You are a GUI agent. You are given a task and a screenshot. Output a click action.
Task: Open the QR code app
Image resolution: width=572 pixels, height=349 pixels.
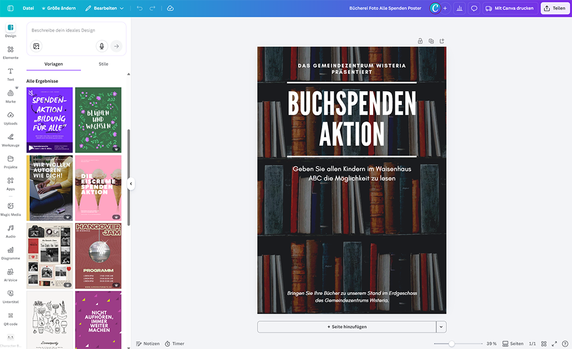coord(11,319)
